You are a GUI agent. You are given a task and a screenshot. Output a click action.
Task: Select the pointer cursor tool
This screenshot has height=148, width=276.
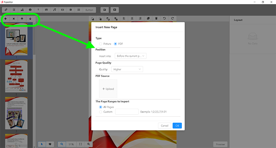tap(42, 144)
